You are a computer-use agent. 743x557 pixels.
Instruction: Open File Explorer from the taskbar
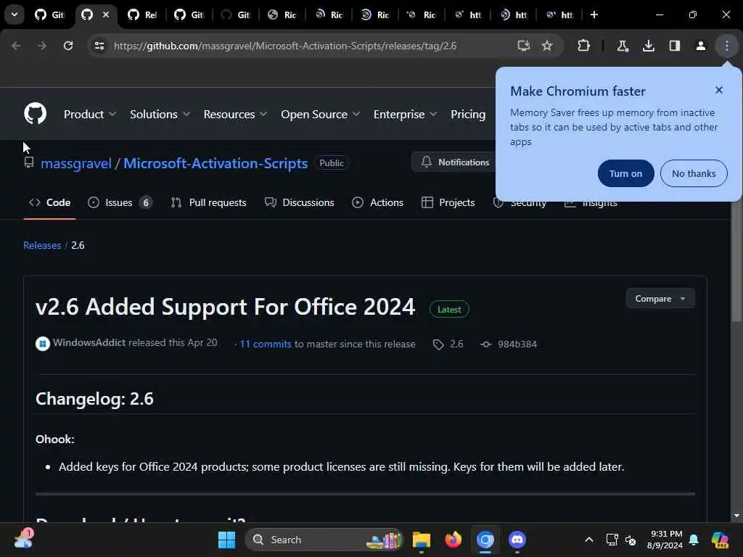[x=421, y=540]
